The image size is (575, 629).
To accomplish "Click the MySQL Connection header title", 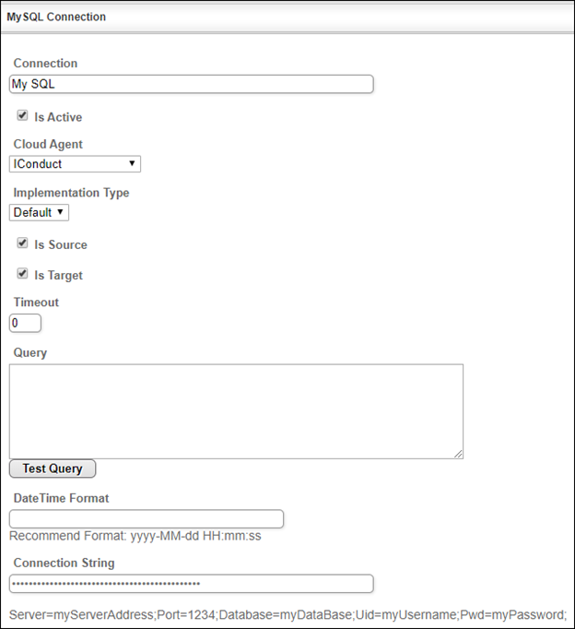I will 56,17.
